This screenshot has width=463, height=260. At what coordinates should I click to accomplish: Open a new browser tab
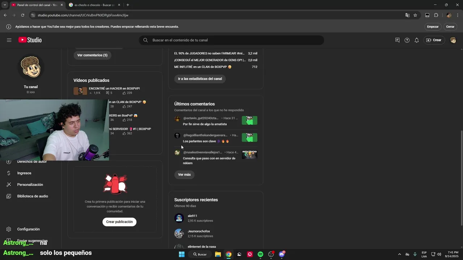pos(128,5)
